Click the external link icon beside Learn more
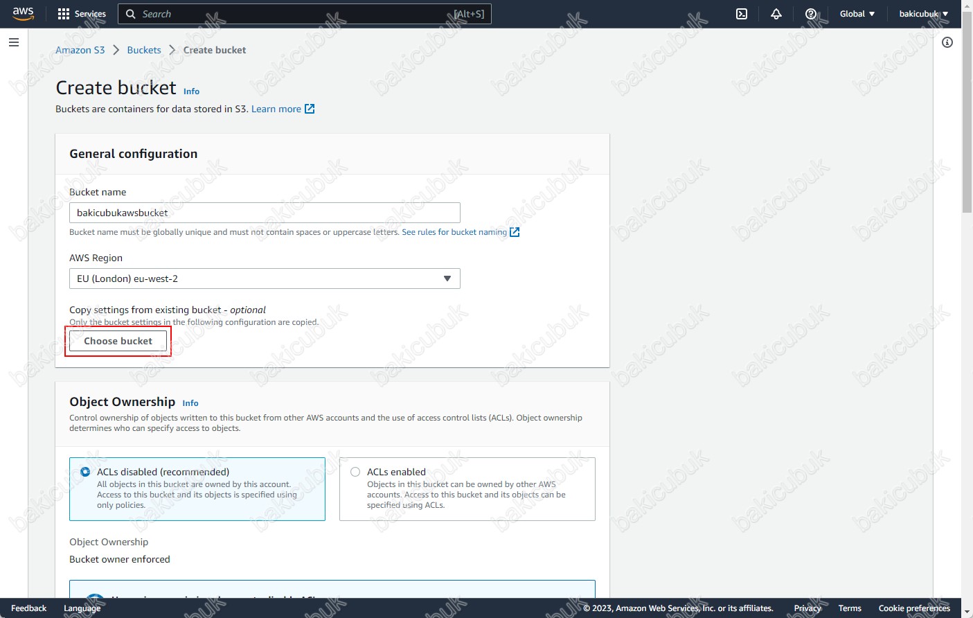This screenshot has height=618, width=973. (x=310, y=109)
